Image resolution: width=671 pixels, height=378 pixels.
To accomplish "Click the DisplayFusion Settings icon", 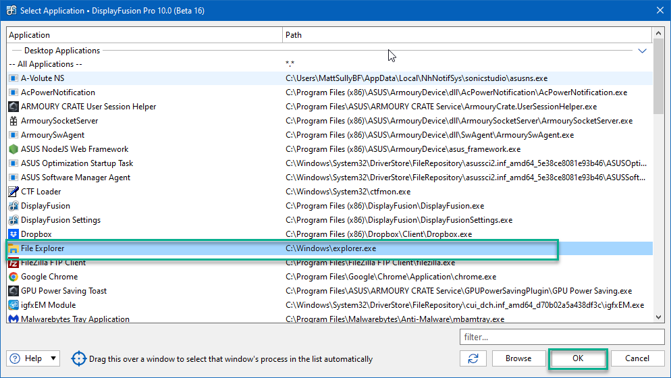I will (x=14, y=220).
